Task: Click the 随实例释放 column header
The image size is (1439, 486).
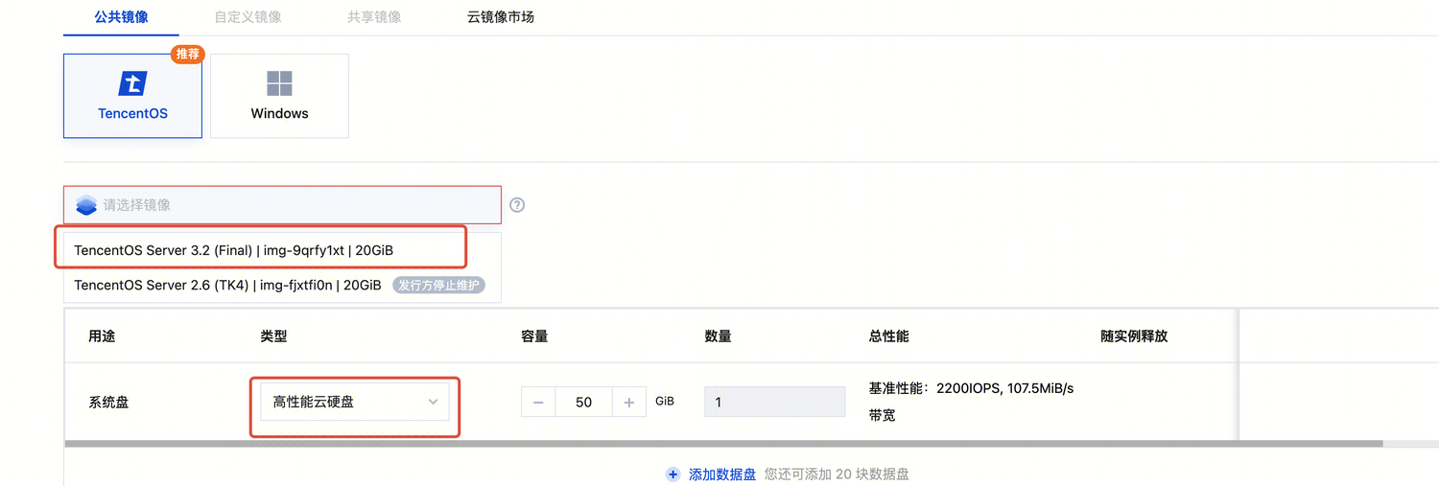Action: pyautogui.click(x=1134, y=336)
